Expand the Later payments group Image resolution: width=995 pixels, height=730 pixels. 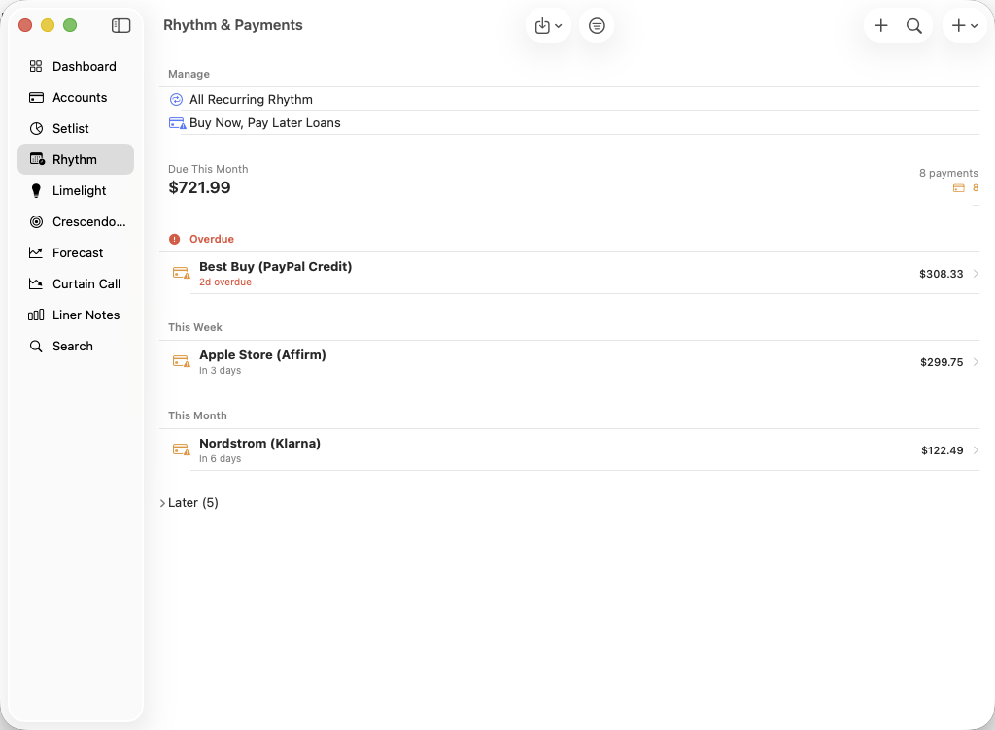[x=190, y=502]
